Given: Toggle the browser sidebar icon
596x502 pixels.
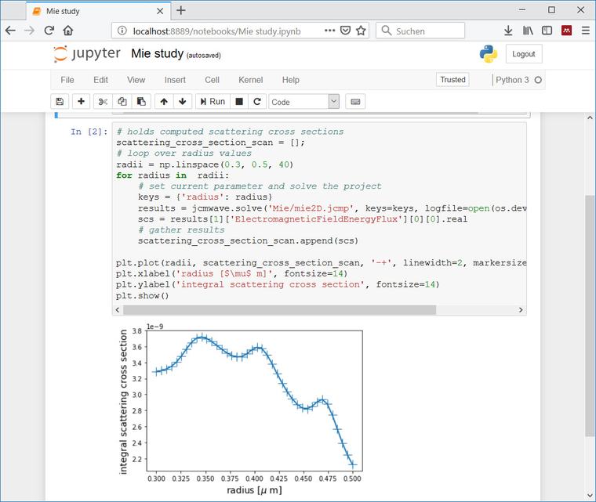Looking at the screenshot, I should click(x=547, y=31).
